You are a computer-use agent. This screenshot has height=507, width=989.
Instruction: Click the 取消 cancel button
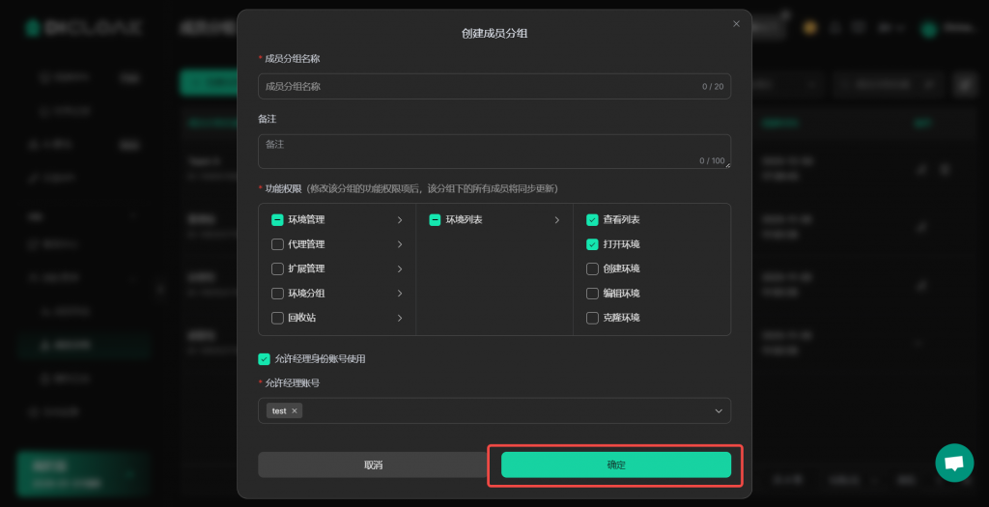(373, 465)
